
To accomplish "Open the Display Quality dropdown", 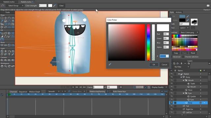I will tap(159, 87).
